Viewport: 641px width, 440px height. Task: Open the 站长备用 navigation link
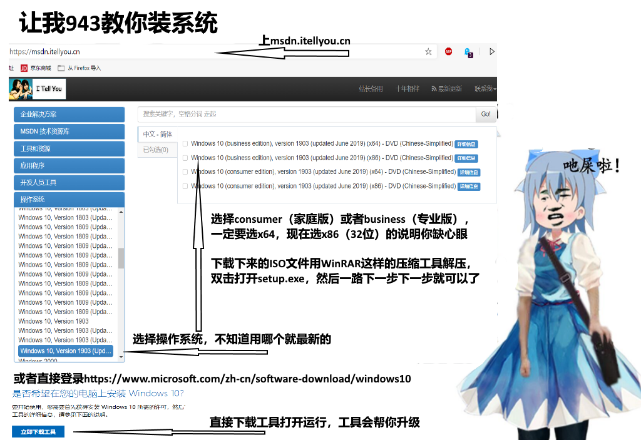pos(371,89)
